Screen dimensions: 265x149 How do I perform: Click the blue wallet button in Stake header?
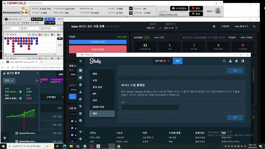pyautogui.click(x=177, y=61)
